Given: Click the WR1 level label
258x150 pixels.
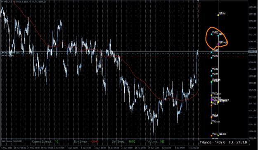Looking at the screenshot, I should (215, 74).
